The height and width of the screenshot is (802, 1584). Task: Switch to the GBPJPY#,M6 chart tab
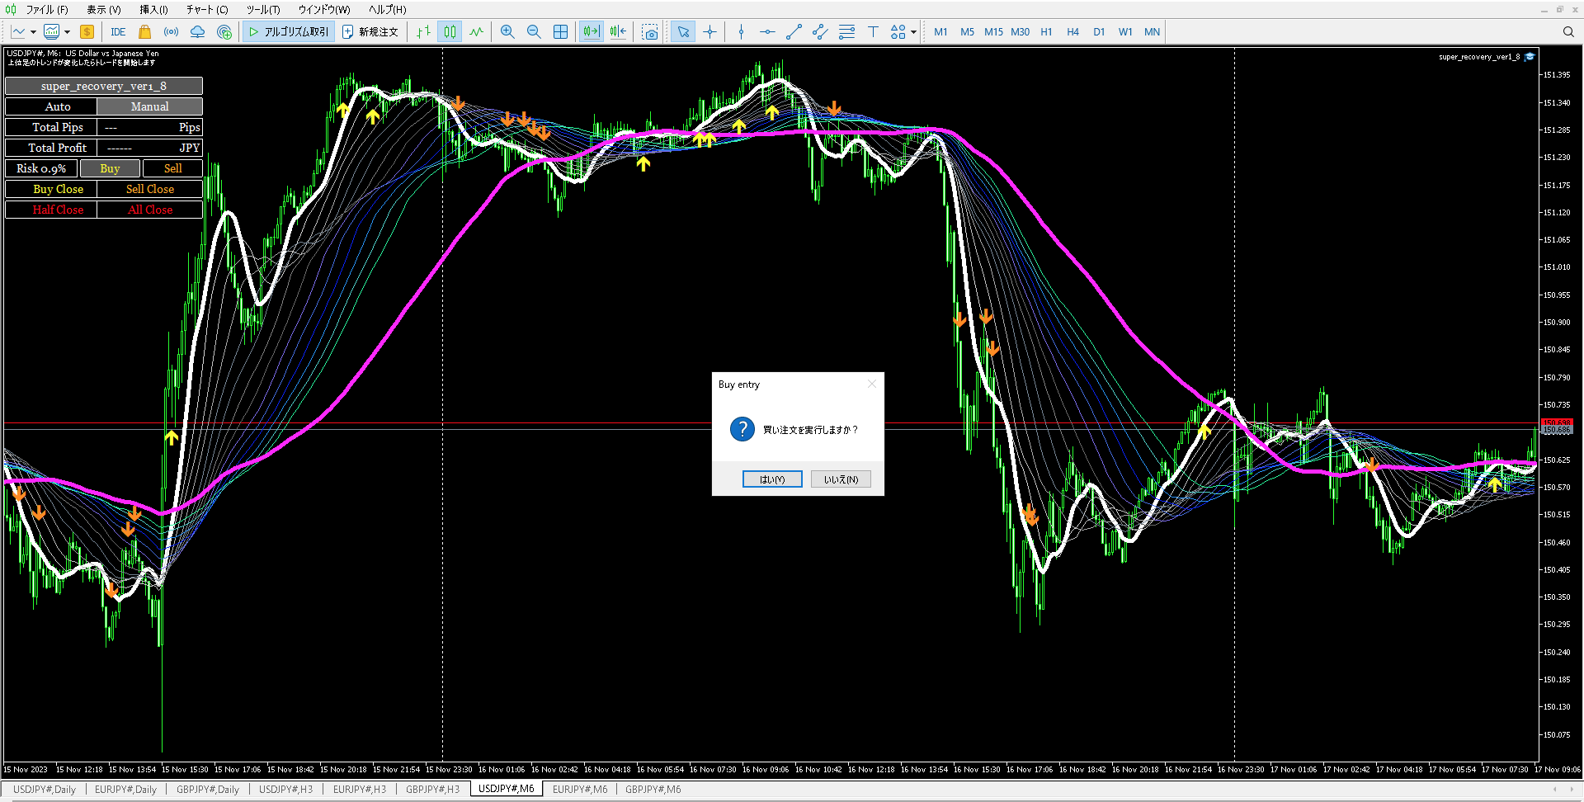click(653, 790)
